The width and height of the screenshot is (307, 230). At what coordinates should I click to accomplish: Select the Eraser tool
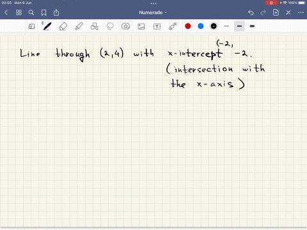pyautogui.click(x=63, y=26)
